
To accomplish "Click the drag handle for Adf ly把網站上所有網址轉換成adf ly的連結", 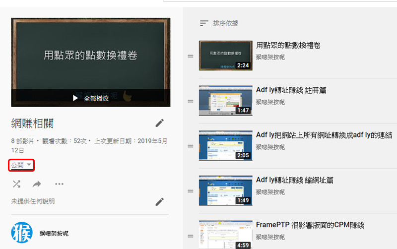I will pos(191,146).
